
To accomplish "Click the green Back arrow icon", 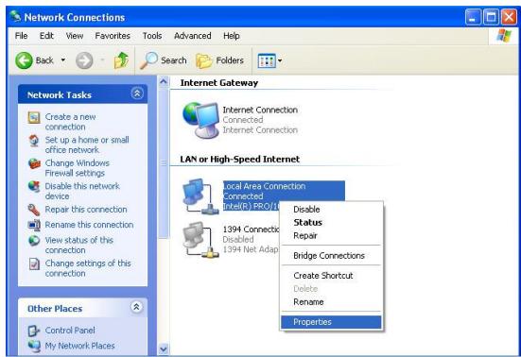I will coord(24,60).
